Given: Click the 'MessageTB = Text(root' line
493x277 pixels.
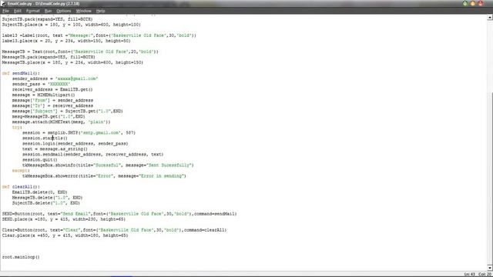Looking at the screenshot, I should [80, 52].
